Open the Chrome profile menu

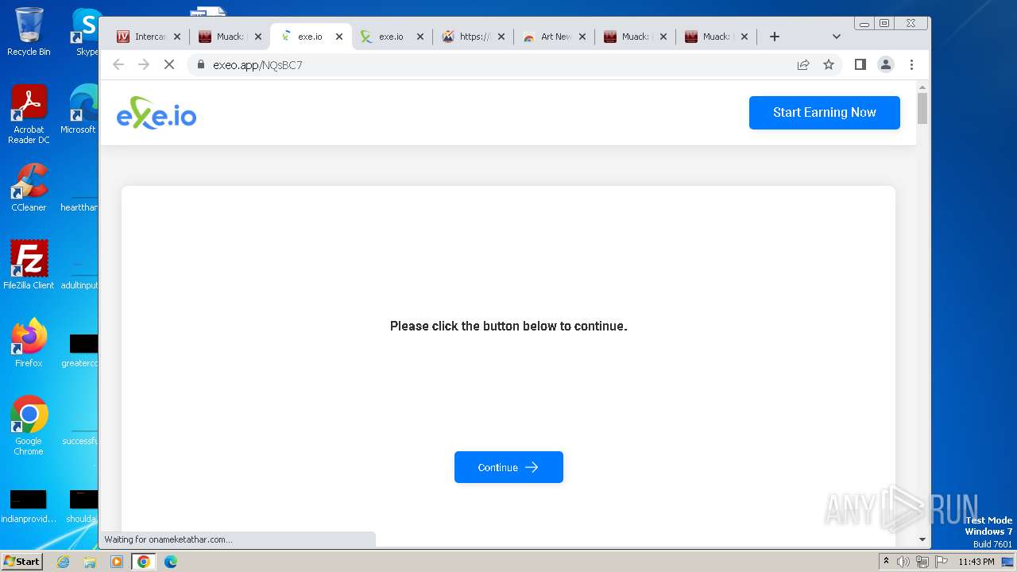[x=885, y=65]
